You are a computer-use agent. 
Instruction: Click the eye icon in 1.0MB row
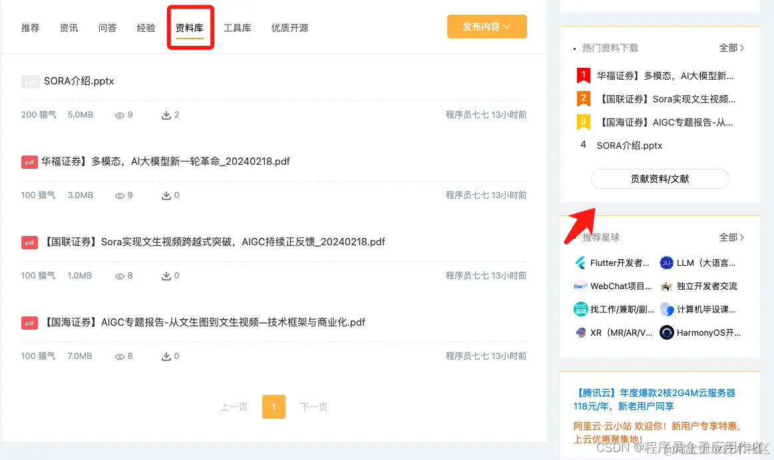(x=119, y=276)
